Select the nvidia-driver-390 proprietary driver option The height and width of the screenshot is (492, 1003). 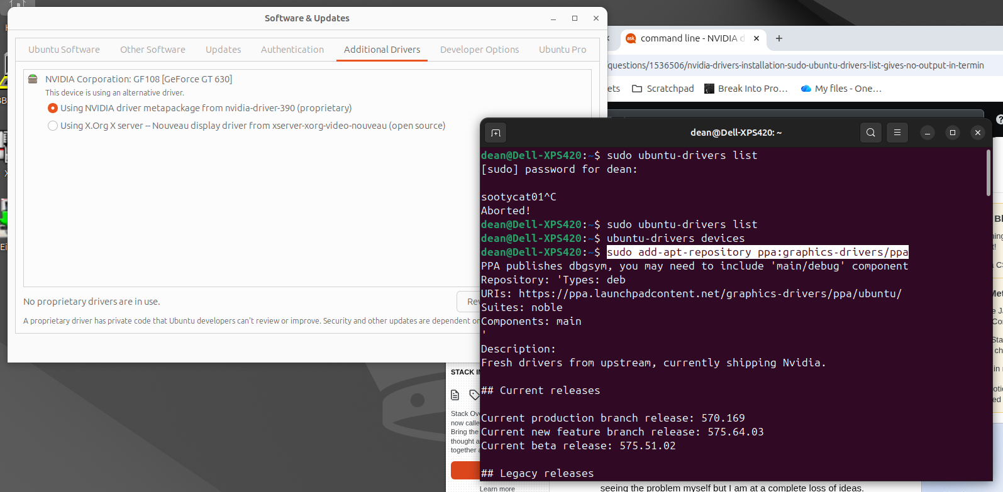(53, 108)
